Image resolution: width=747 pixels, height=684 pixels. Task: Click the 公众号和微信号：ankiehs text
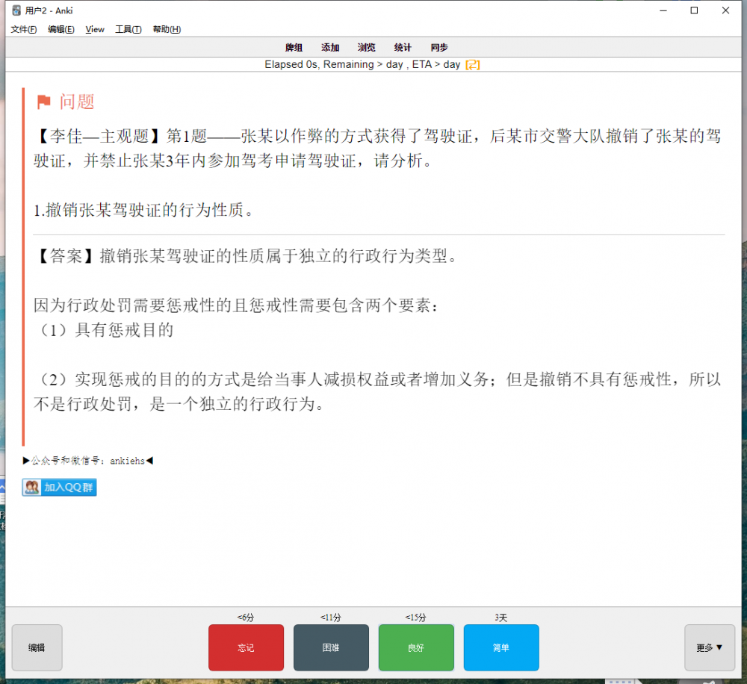(87, 461)
